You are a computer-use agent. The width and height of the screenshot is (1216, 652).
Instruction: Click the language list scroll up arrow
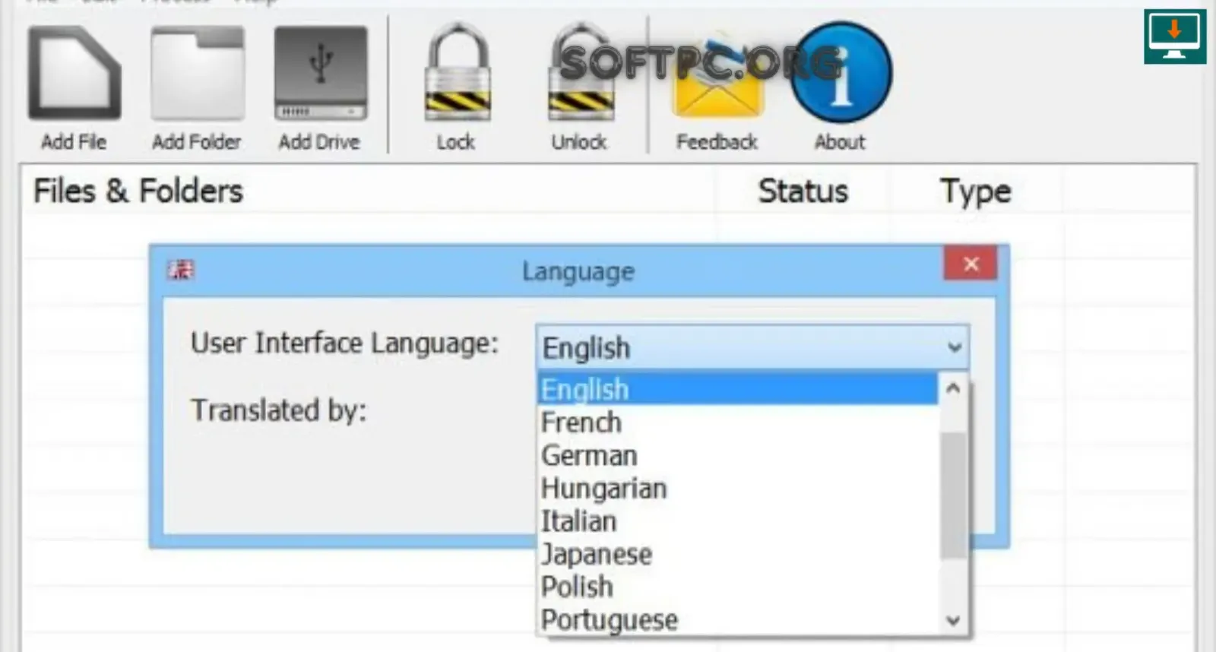(x=953, y=388)
